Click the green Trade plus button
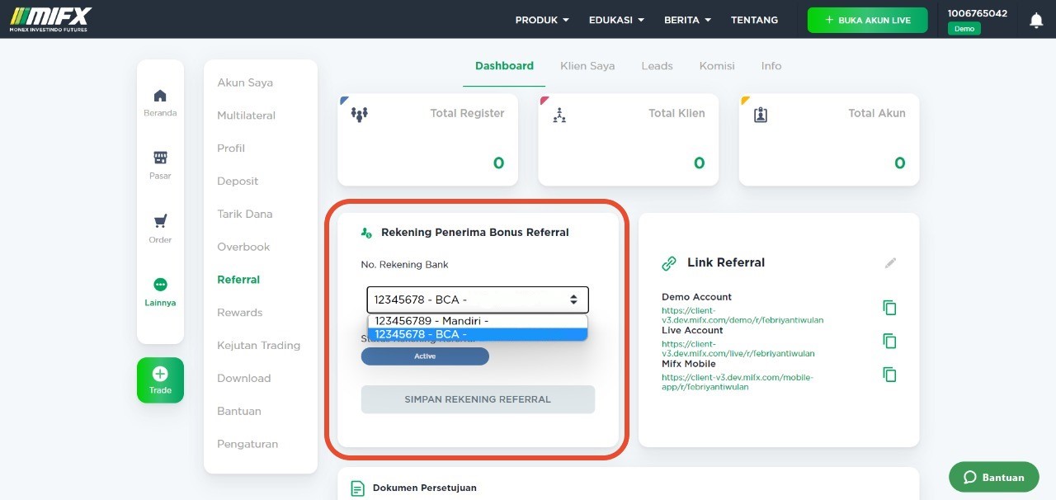Screen dimensions: 1056x500 click(160, 380)
